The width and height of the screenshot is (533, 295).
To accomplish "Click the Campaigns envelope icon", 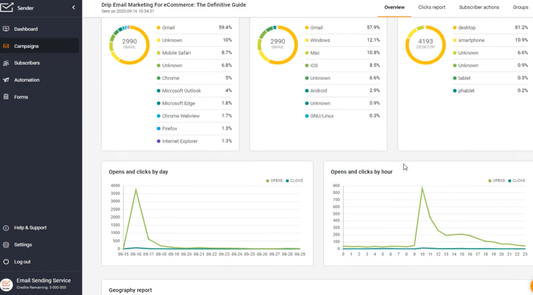I will tap(6, 46).
